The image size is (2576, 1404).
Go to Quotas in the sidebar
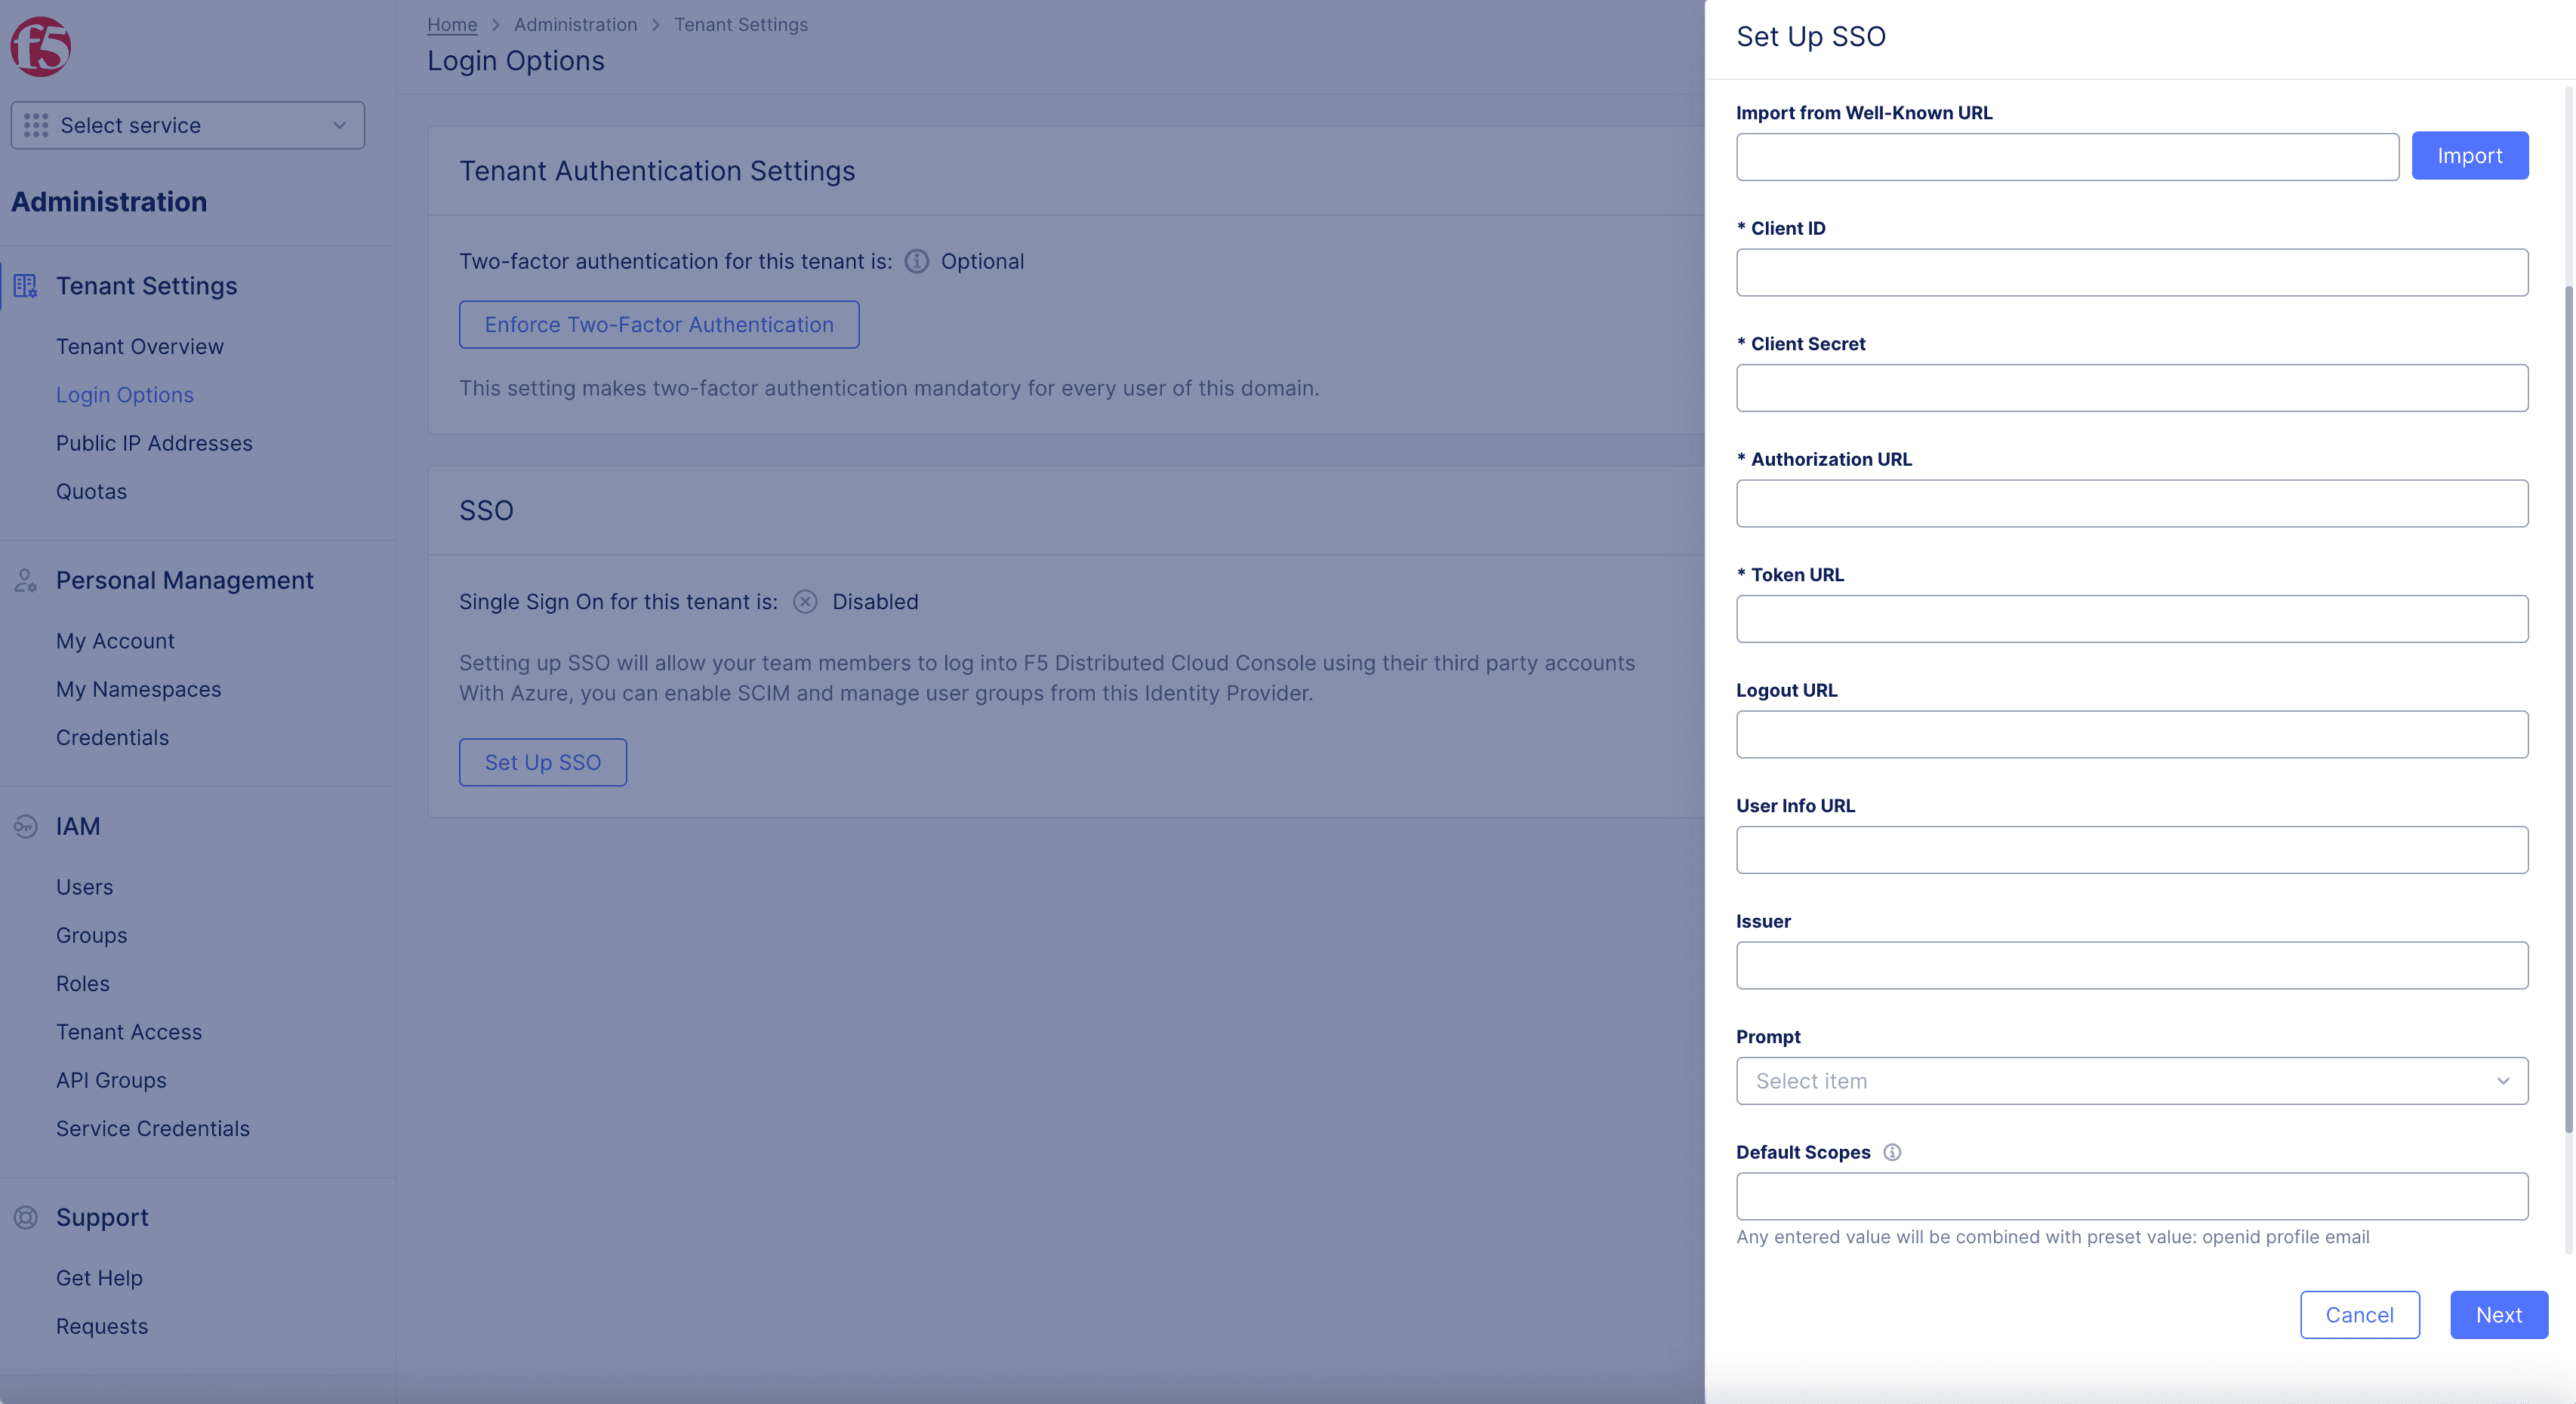(91, 491)
